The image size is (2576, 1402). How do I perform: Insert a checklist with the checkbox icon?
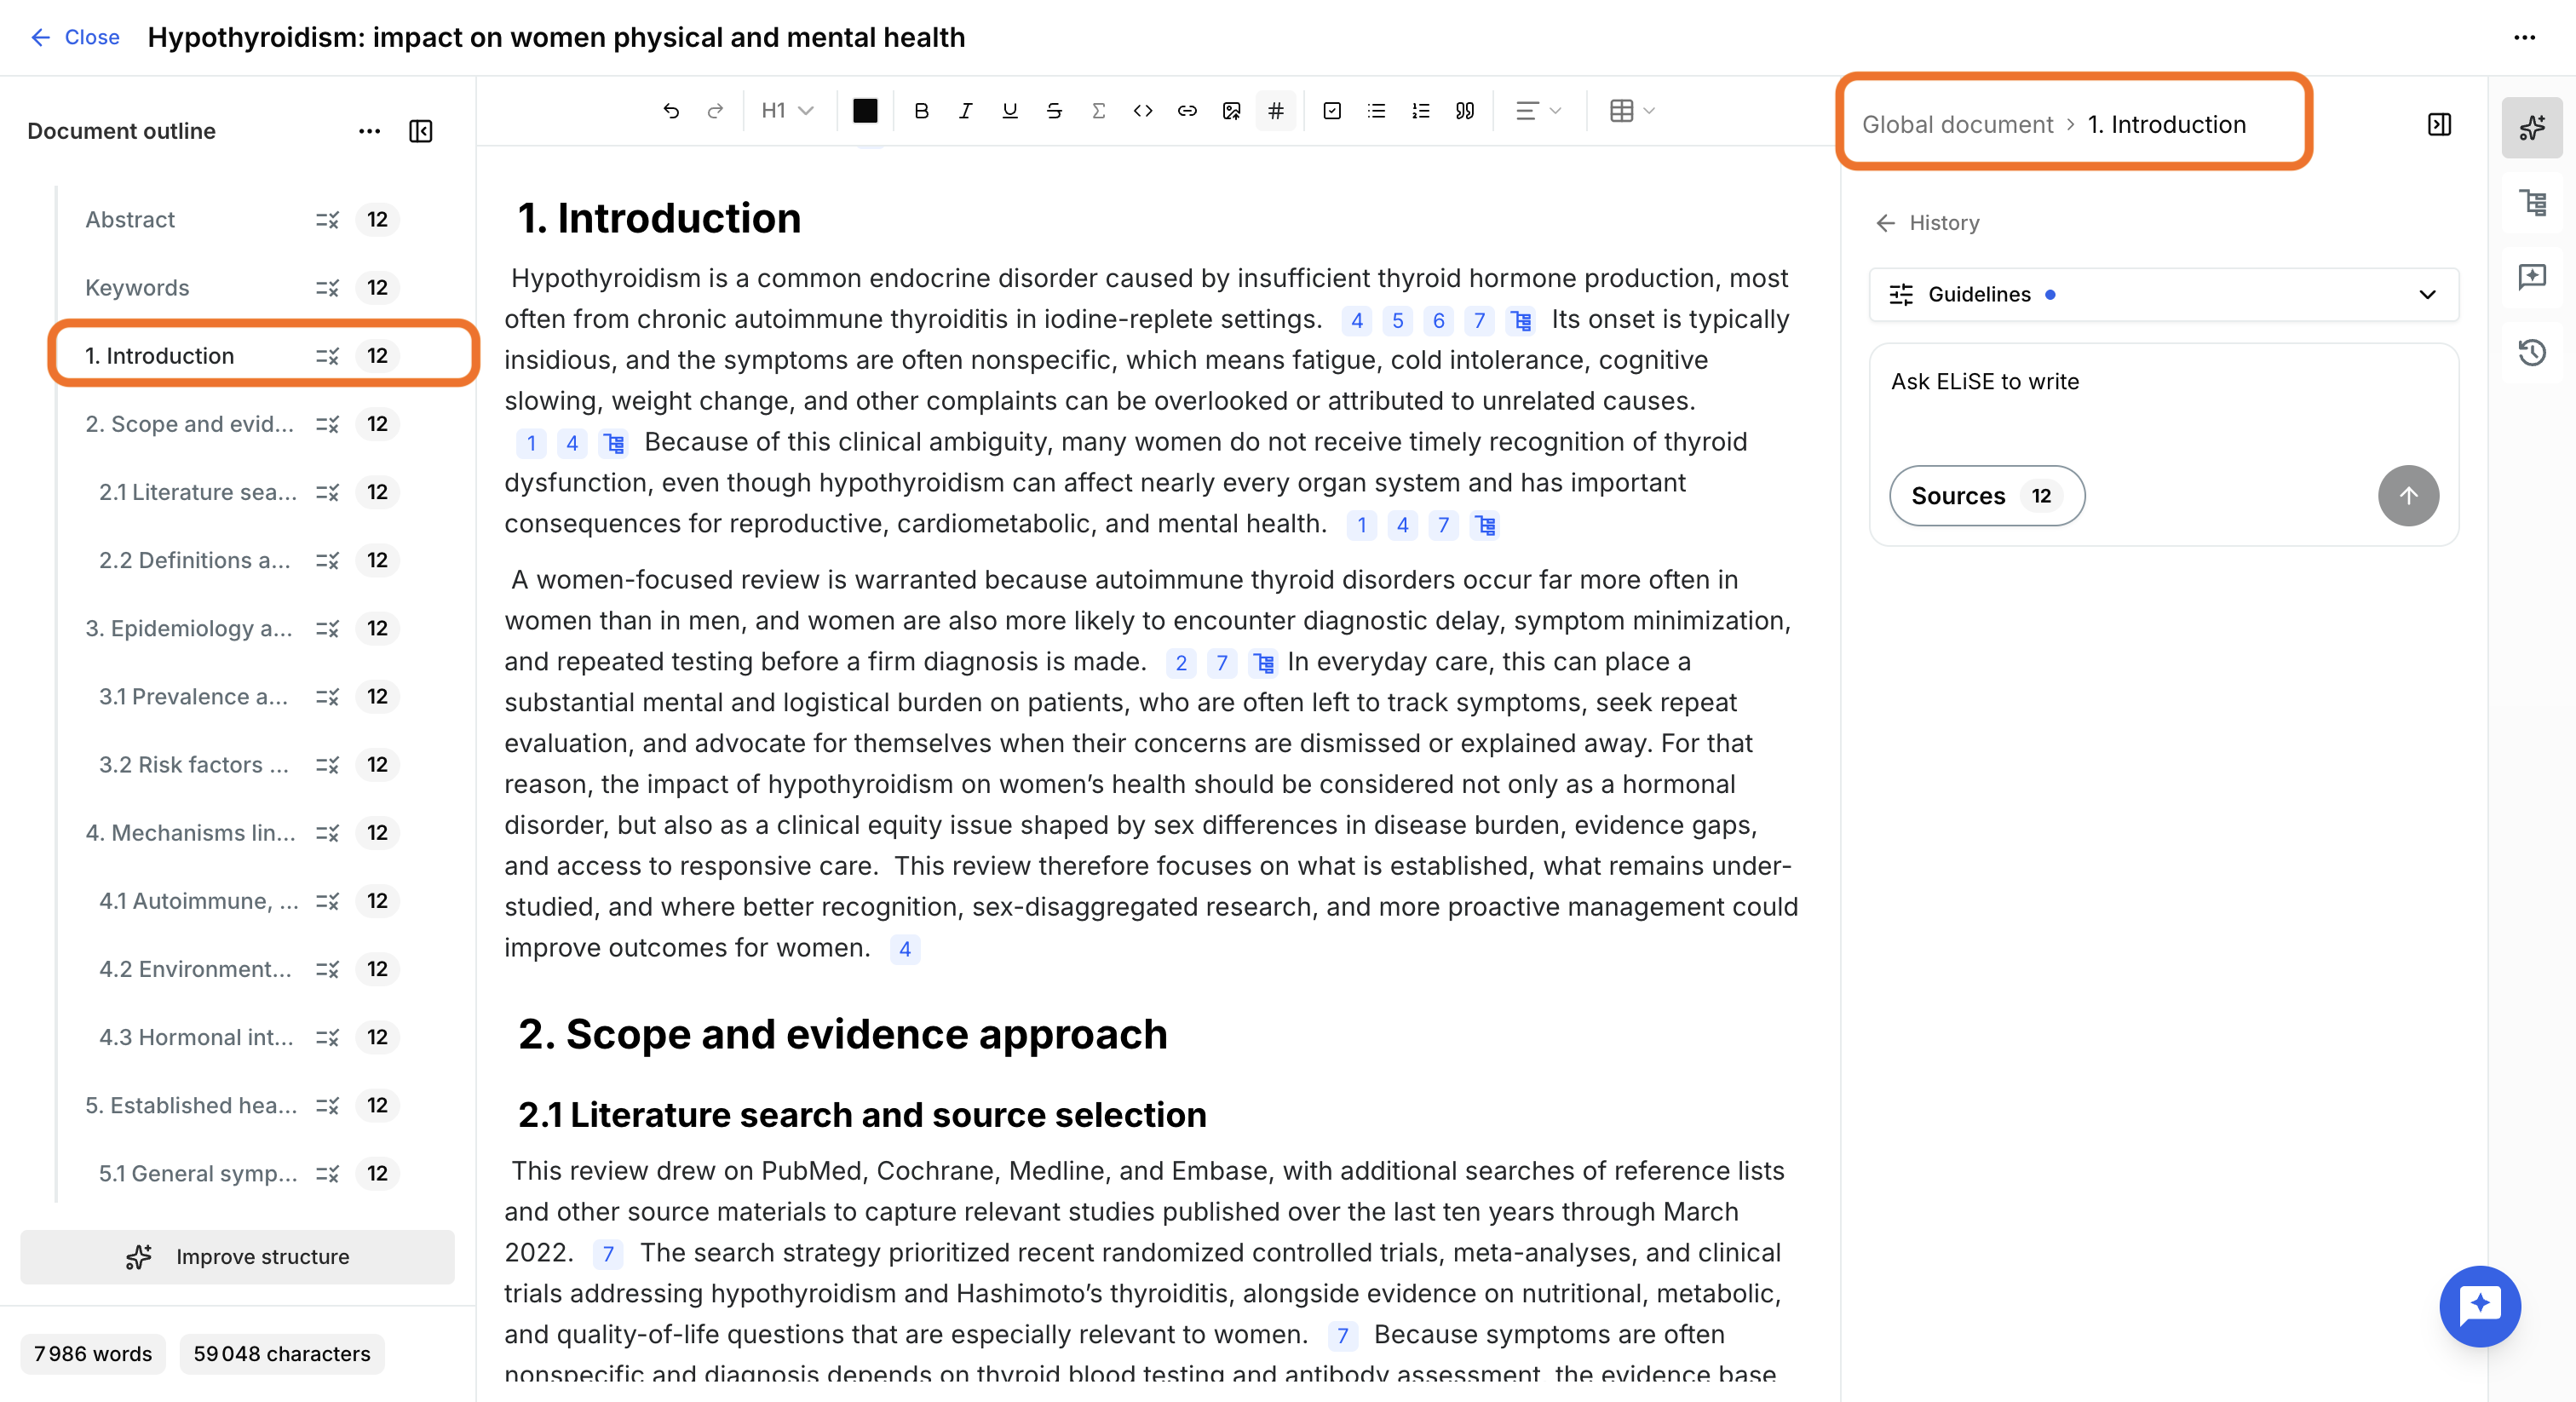[1332, 111]
